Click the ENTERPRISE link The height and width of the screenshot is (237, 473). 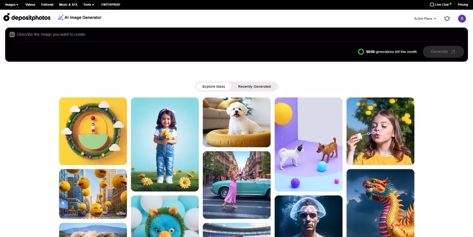[x=111, y=5]
